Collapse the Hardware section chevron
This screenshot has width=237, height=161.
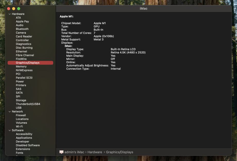10,14
